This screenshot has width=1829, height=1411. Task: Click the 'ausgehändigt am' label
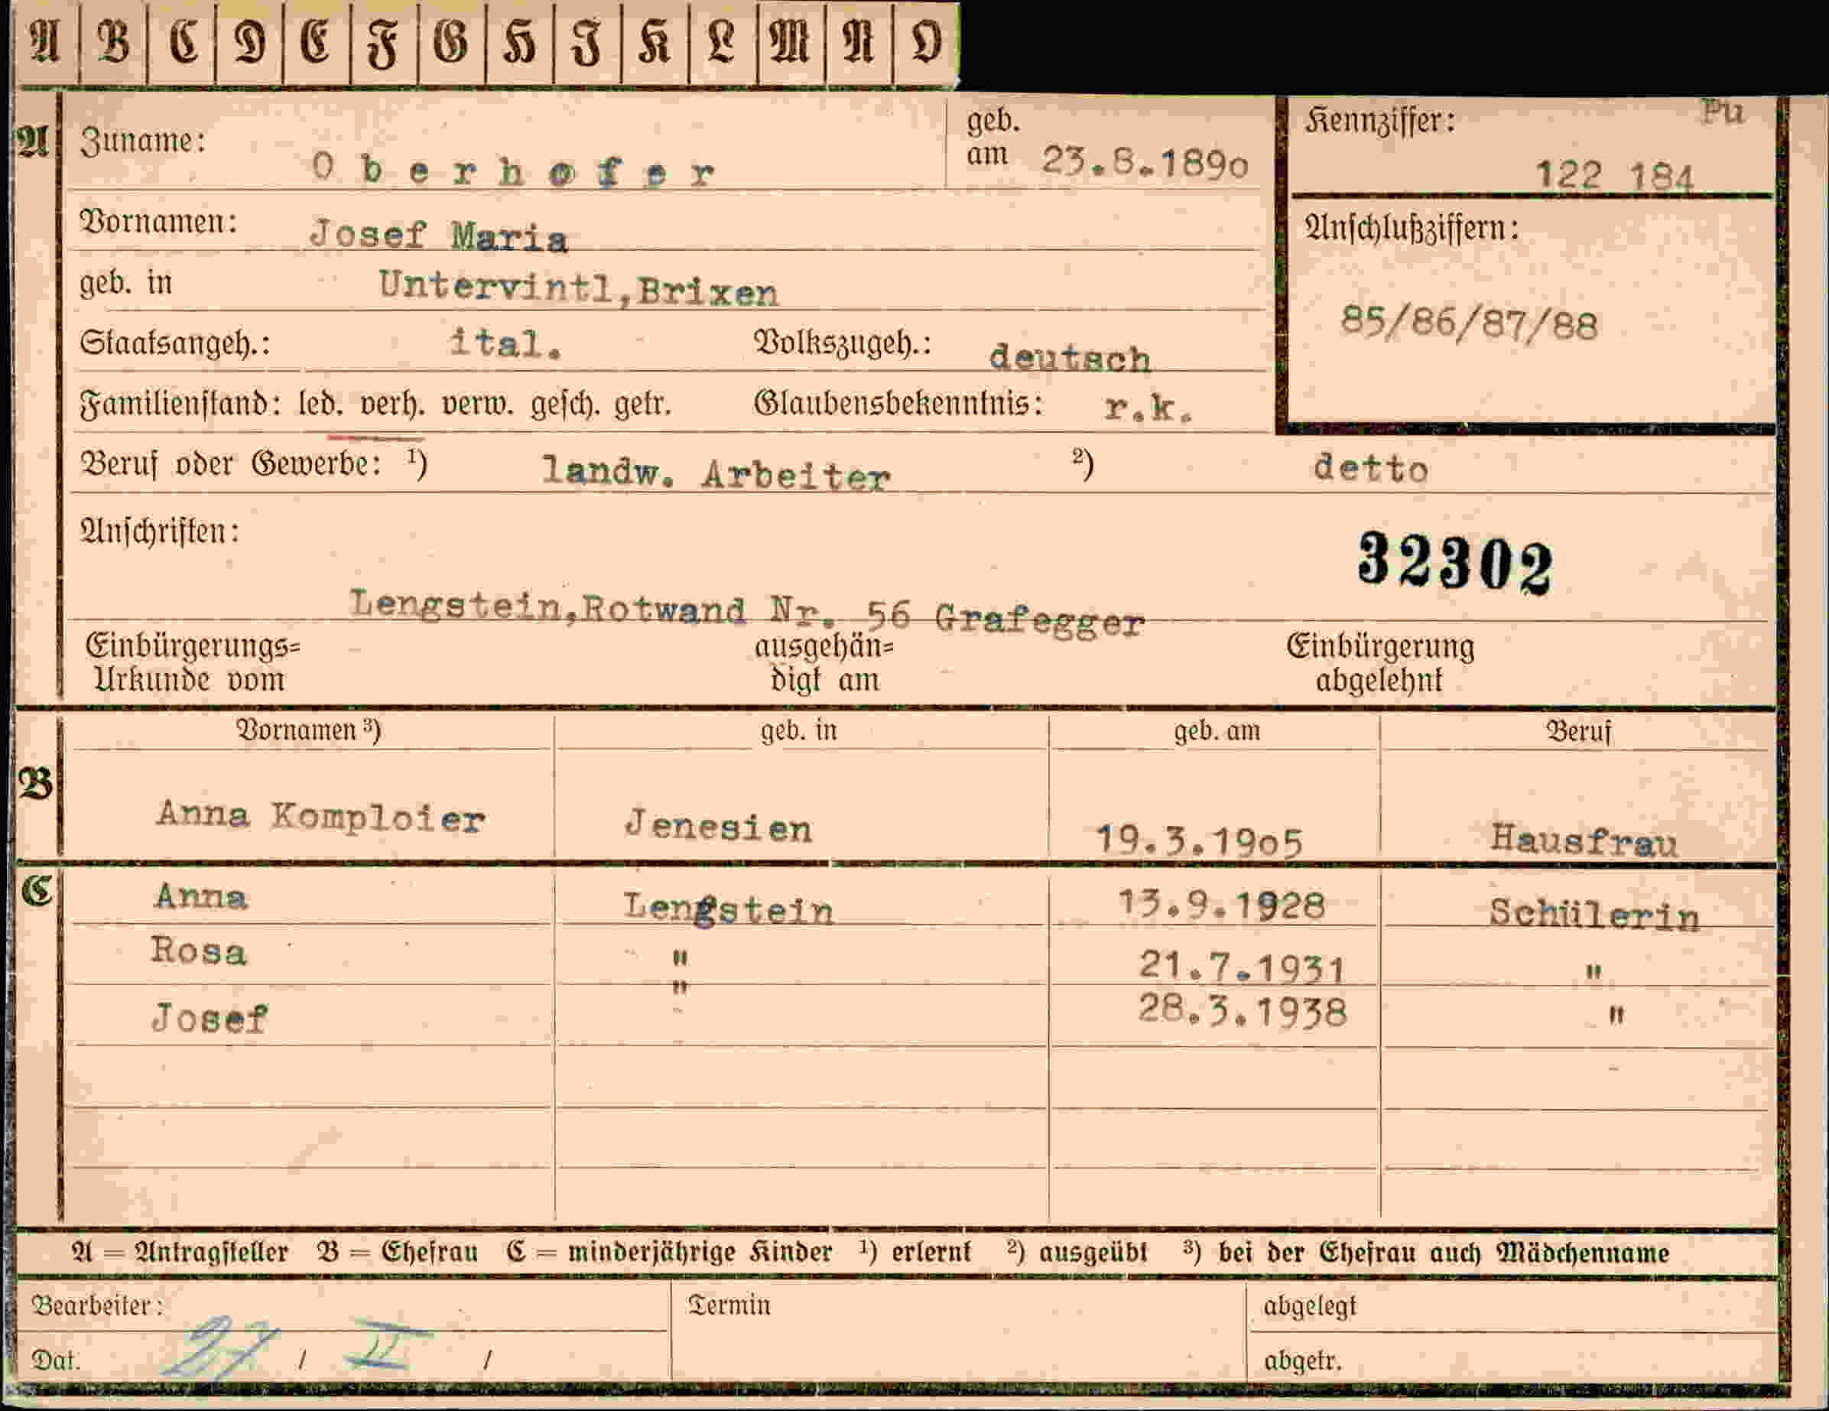pos(824,663)
